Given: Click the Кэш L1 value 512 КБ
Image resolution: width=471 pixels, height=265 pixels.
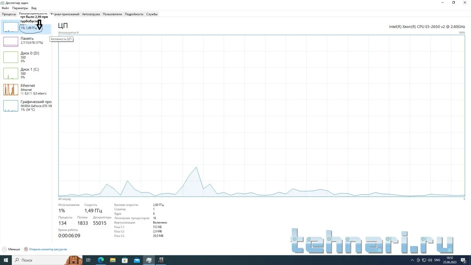Looking at the screenshot, I should [x=157, y=227].
